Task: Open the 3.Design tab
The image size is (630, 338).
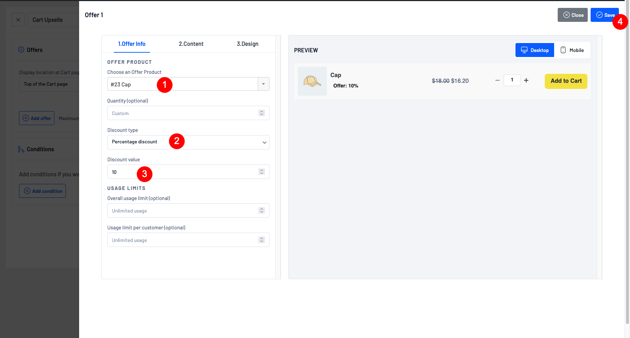Action: 247,44
